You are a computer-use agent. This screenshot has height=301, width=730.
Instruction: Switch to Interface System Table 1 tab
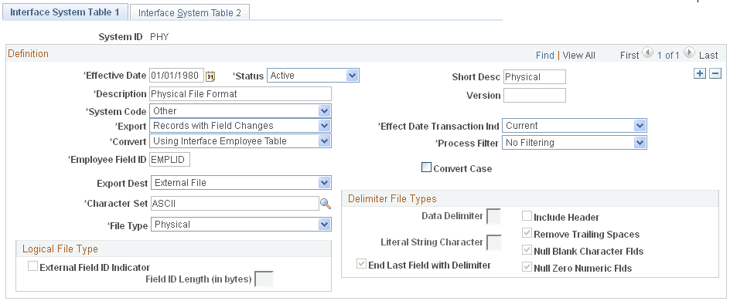click(65, 12)
